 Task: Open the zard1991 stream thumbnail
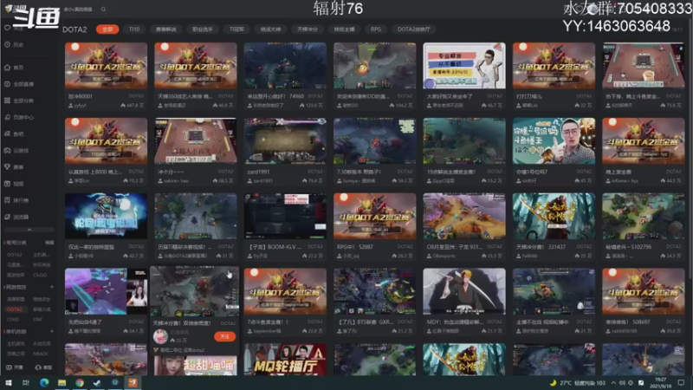point(285,140)
